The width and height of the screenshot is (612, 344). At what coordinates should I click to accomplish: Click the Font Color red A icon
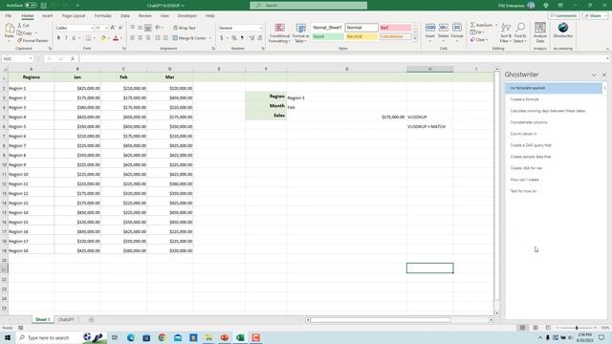pyautogui.click(x=116, y=38)
